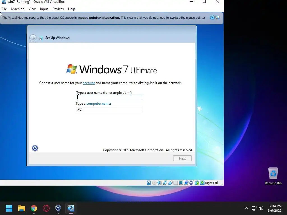Open the computer name help link
Screen dimensions: 287x215
[x=98, y=104]
